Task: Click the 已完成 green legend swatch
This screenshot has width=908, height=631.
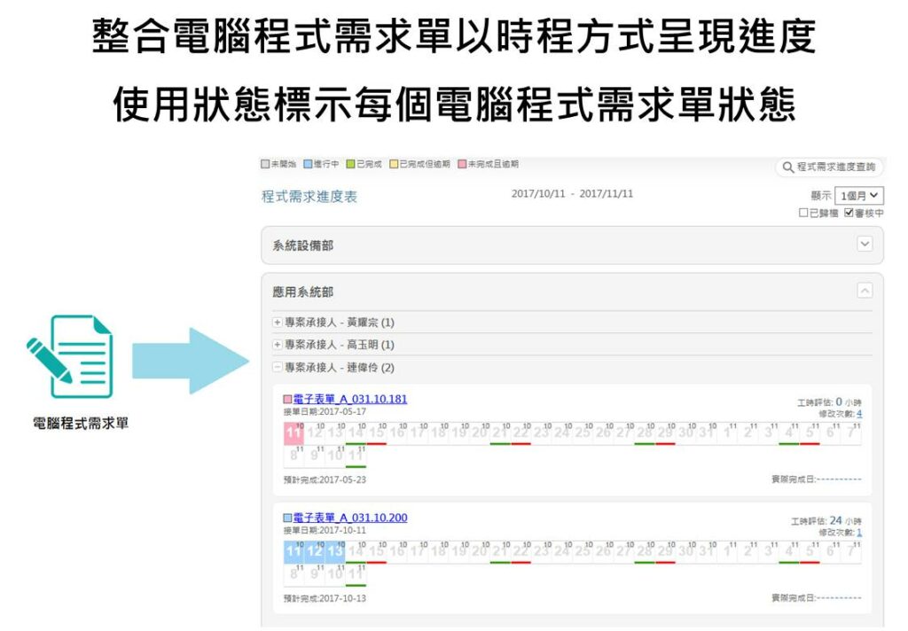Action: [x=350, y=165]
